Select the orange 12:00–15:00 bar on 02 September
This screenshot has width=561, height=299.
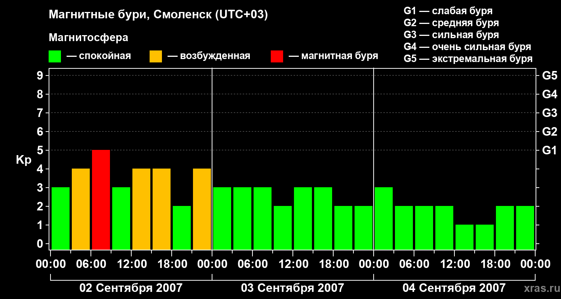pos(141,209)
